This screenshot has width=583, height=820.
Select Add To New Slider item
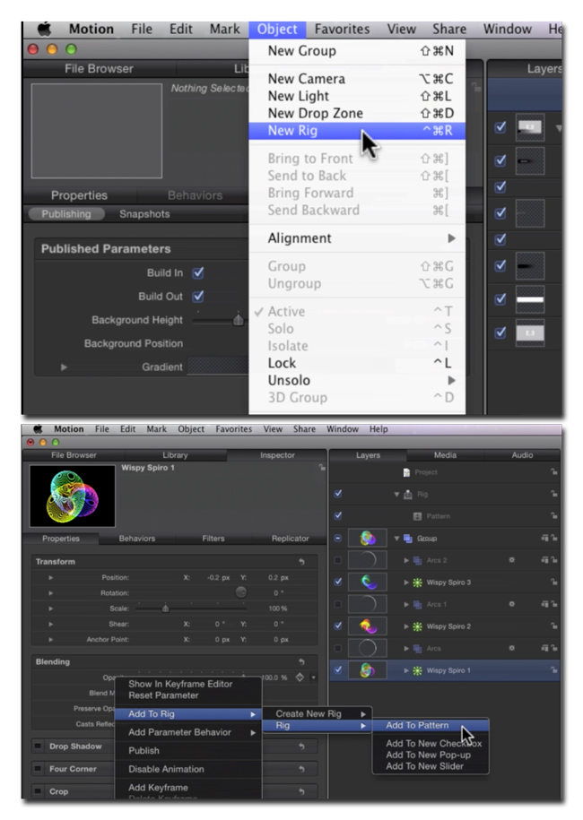[x=431, y=766]
